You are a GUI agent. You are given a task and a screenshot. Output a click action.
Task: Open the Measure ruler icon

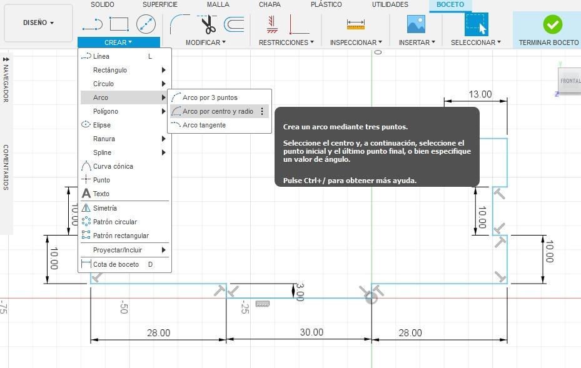[356, 24]
